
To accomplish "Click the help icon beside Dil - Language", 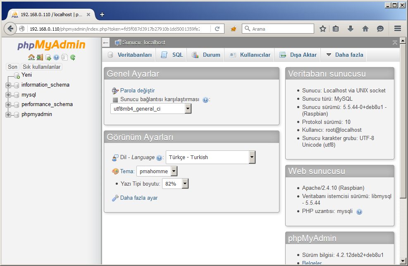I will [x=159, y=158].
